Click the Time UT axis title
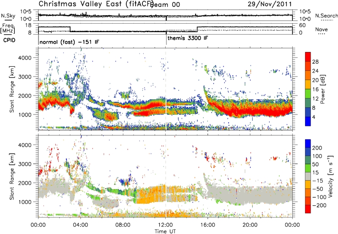Image resolution: width=338 pixels, height=234 pixels. (x=165, y=231)
